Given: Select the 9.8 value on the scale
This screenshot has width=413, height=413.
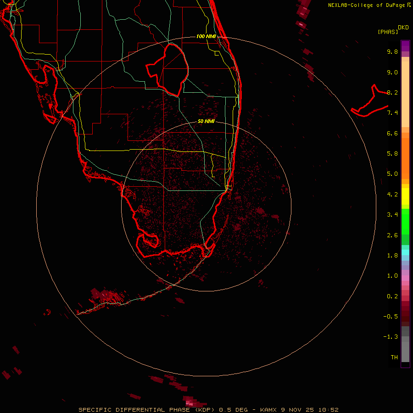Looking at the screenshot, I should [392, 51].
